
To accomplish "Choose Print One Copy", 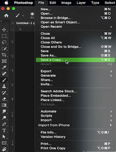I will coord(76,148).
